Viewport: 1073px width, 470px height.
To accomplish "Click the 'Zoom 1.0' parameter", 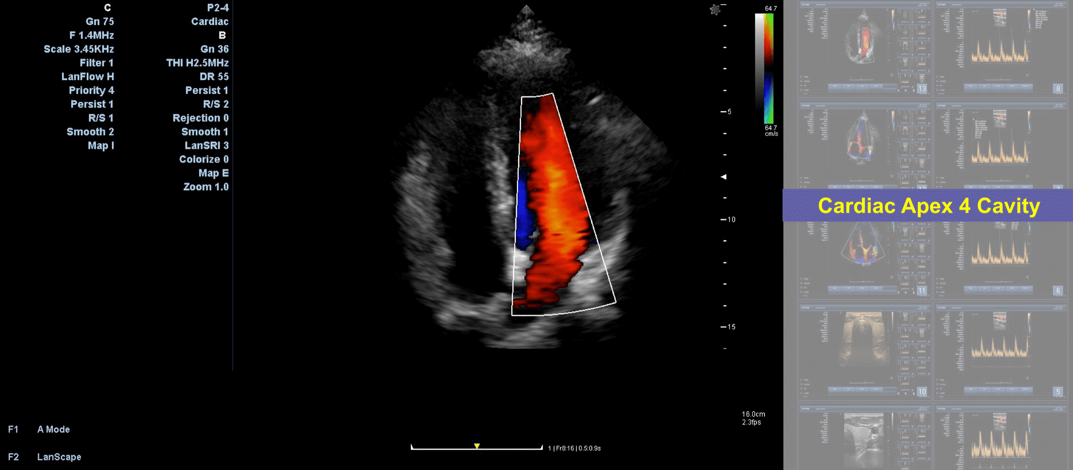I will [x=206, y=187].
